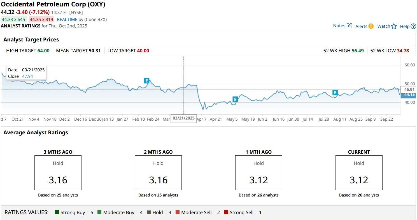Click the Jan 13 date on chart axis
This screenshot has height=220, width=417.
click(108, 119)
